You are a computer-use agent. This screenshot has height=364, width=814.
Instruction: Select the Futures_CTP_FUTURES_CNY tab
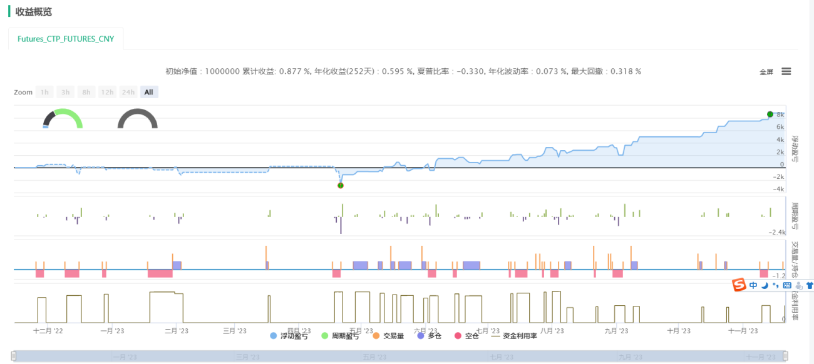(x=66, y=39)
